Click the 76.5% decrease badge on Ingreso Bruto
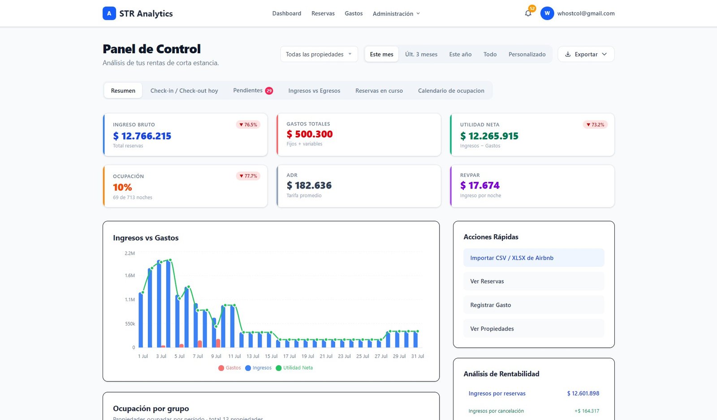The height and width of the screenshot is (420, 717). [248, 124]
